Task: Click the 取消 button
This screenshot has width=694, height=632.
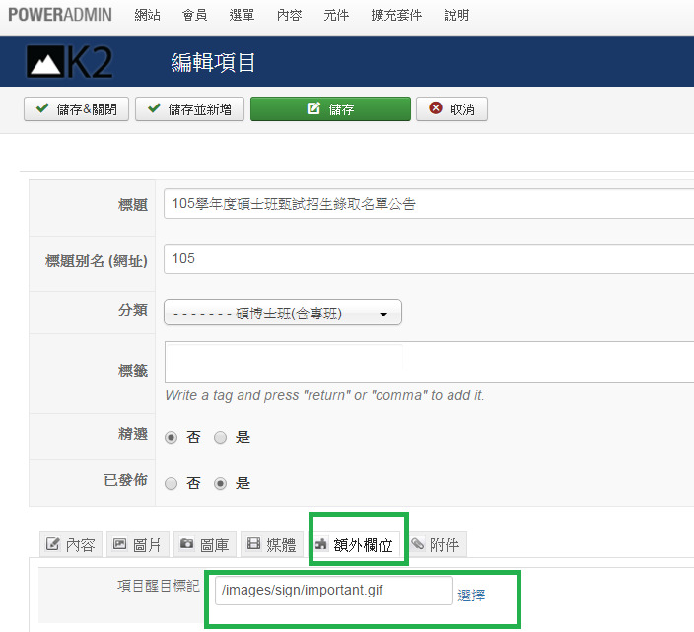Action: pos(451,108)
